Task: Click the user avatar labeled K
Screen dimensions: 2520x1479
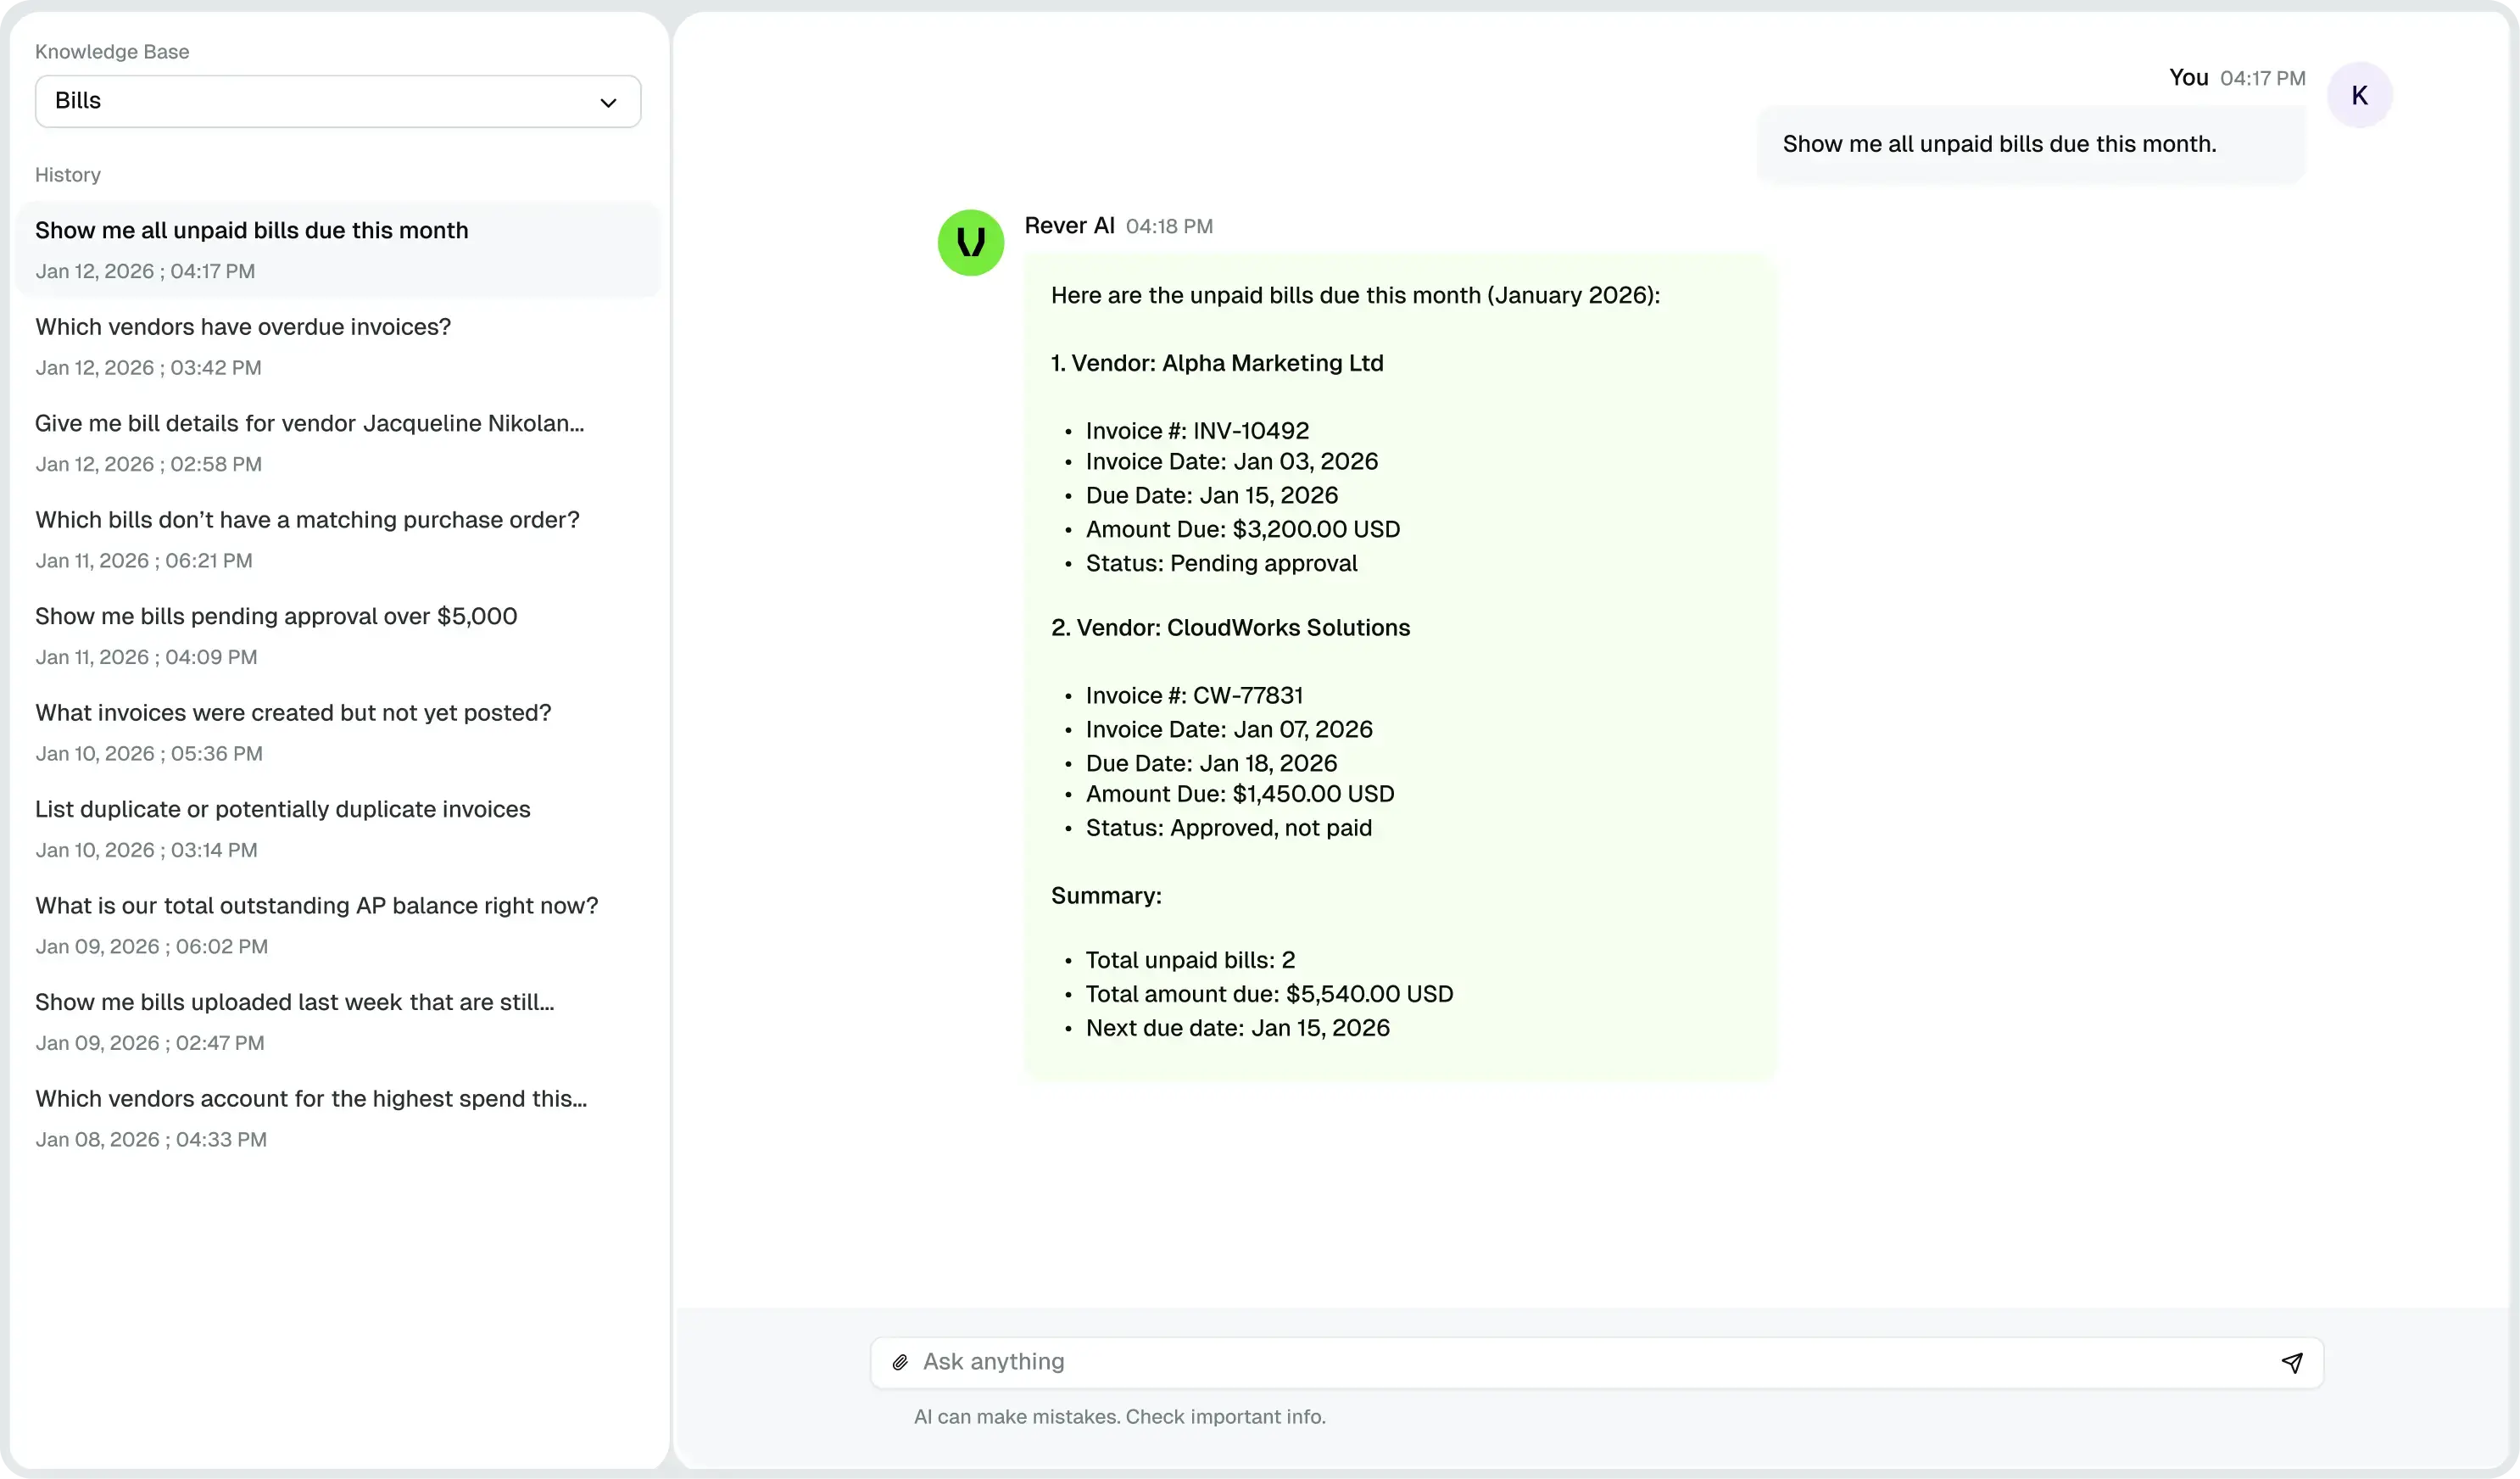Action: click(x=2359, y=95)
